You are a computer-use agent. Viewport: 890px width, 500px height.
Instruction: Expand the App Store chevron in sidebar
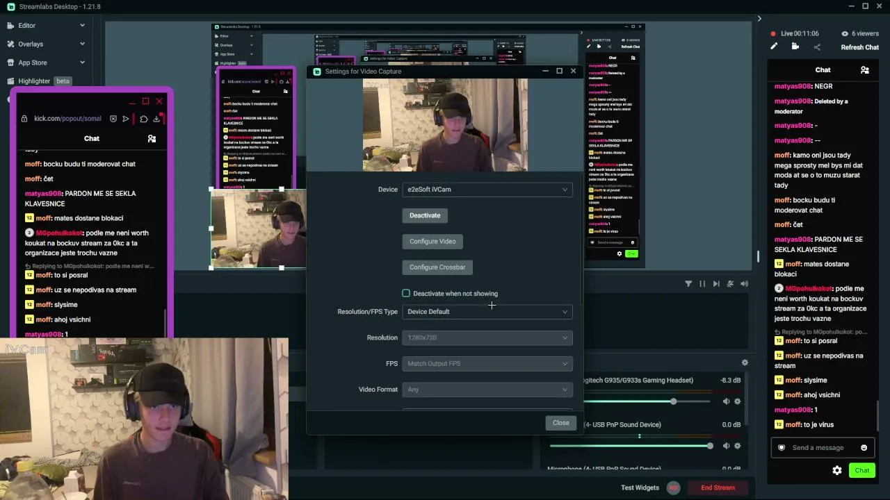tap(82, 62)
